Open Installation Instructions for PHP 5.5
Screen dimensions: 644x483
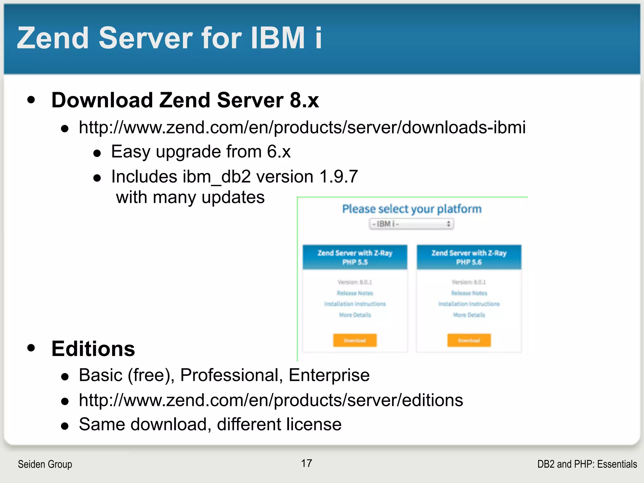coord(355,304)
